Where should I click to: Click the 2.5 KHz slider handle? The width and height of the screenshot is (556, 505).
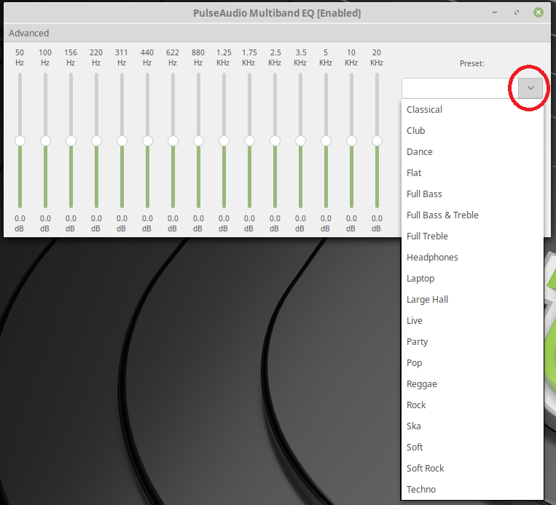click(275, 140)
